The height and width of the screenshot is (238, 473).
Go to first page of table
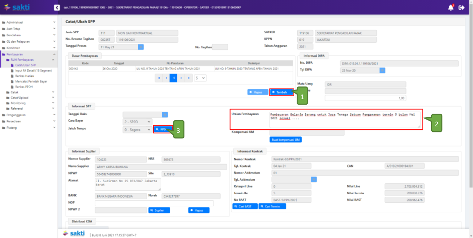(x=159, y=78)
